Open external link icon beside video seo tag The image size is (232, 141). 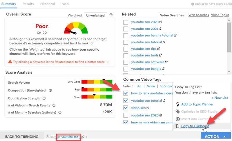(148, 108)
